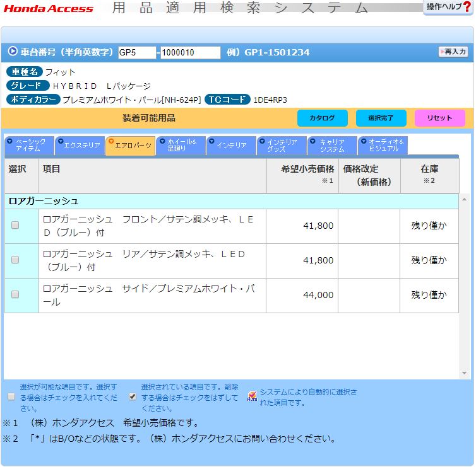
Task: Click the グレード label badge
Action: pos(28,86)
